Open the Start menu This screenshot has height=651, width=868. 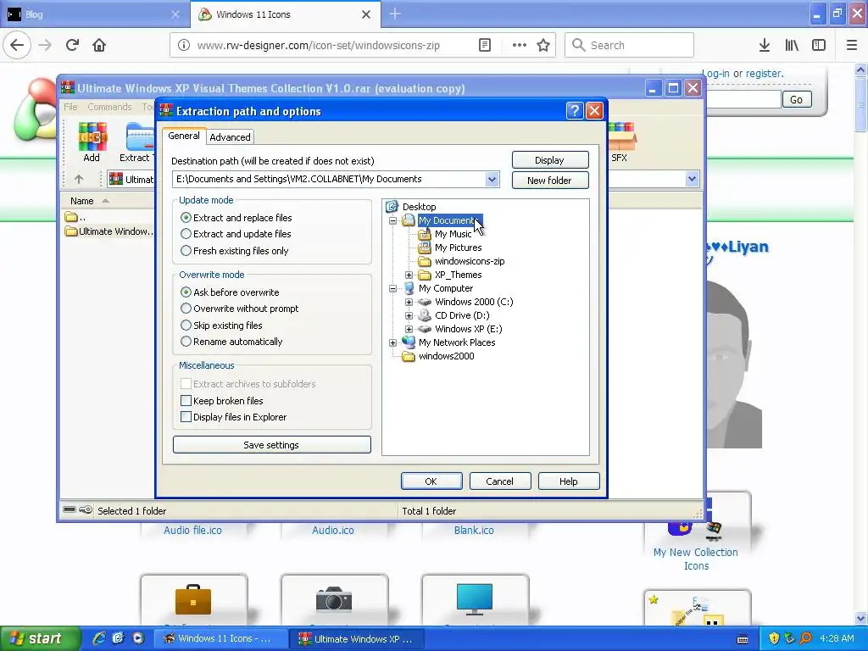tap(40, 638)
